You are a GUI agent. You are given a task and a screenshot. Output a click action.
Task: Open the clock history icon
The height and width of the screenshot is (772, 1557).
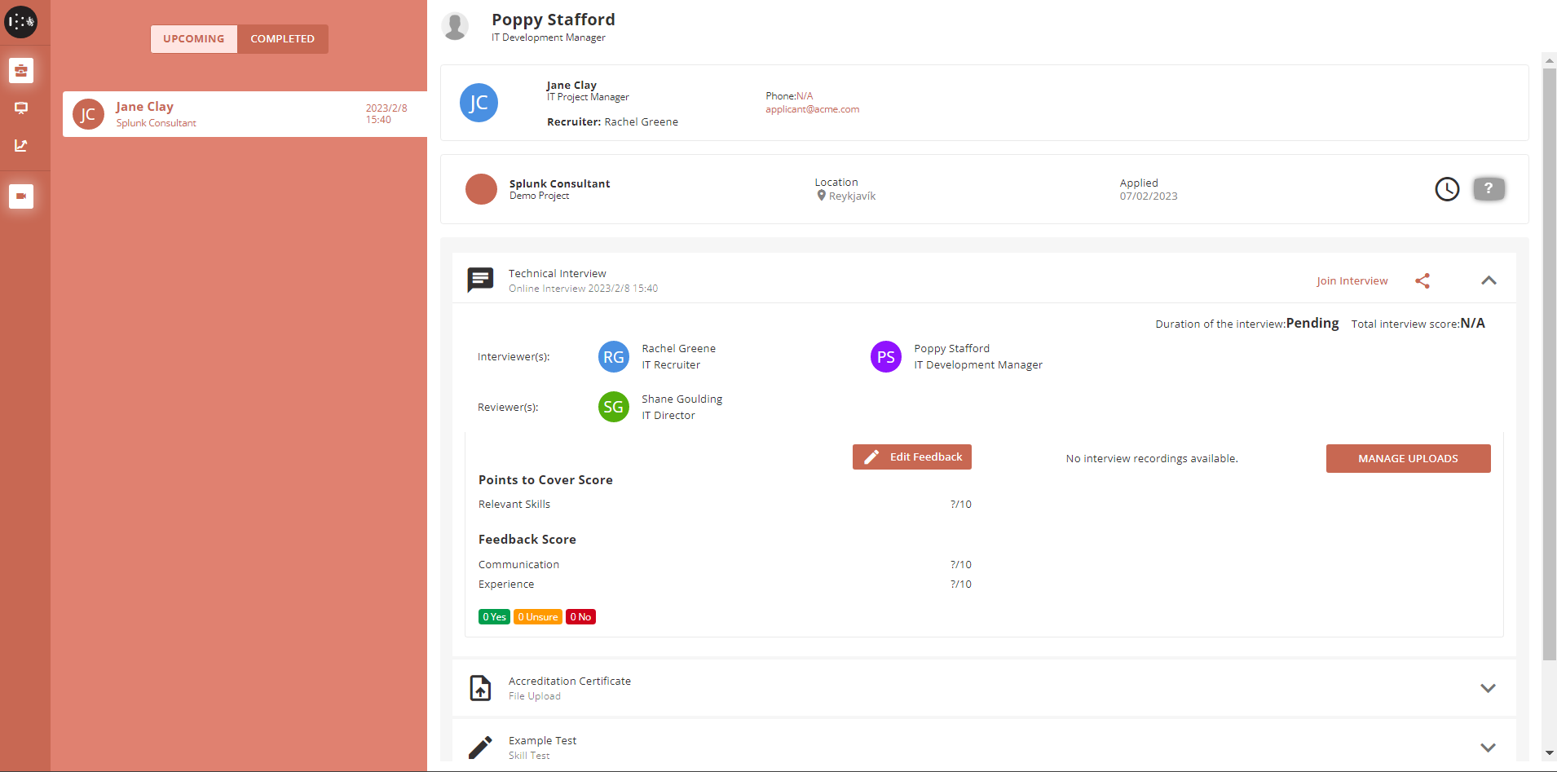click(x=1447, y=189)
